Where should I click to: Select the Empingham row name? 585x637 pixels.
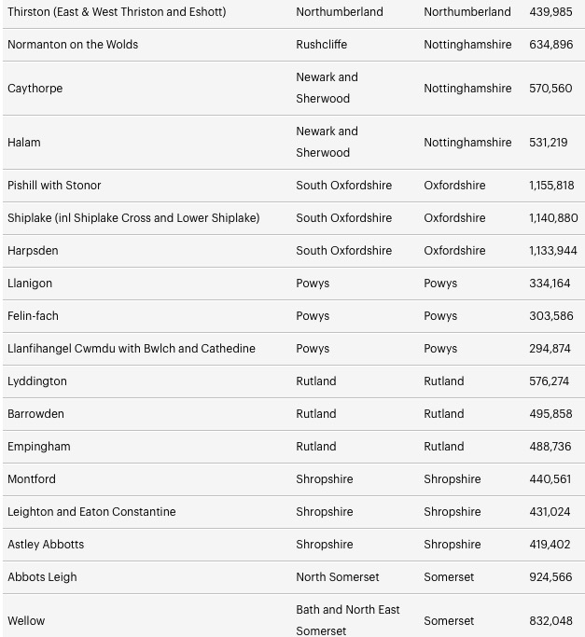(38, 447)
